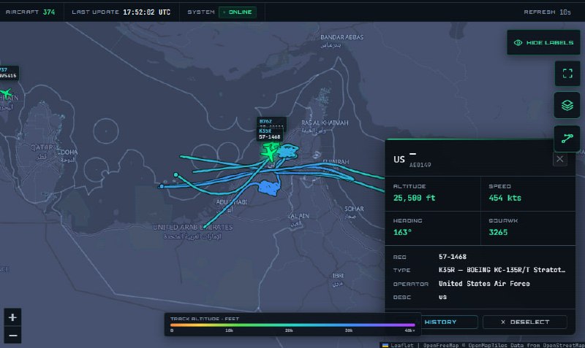Open fullscreen map view icon
This screenshot has width=585, height=348.
coord(567,74)
